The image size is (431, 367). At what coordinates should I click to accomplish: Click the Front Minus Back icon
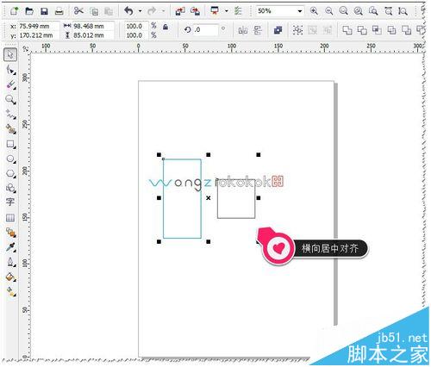(x=406, y=30)
